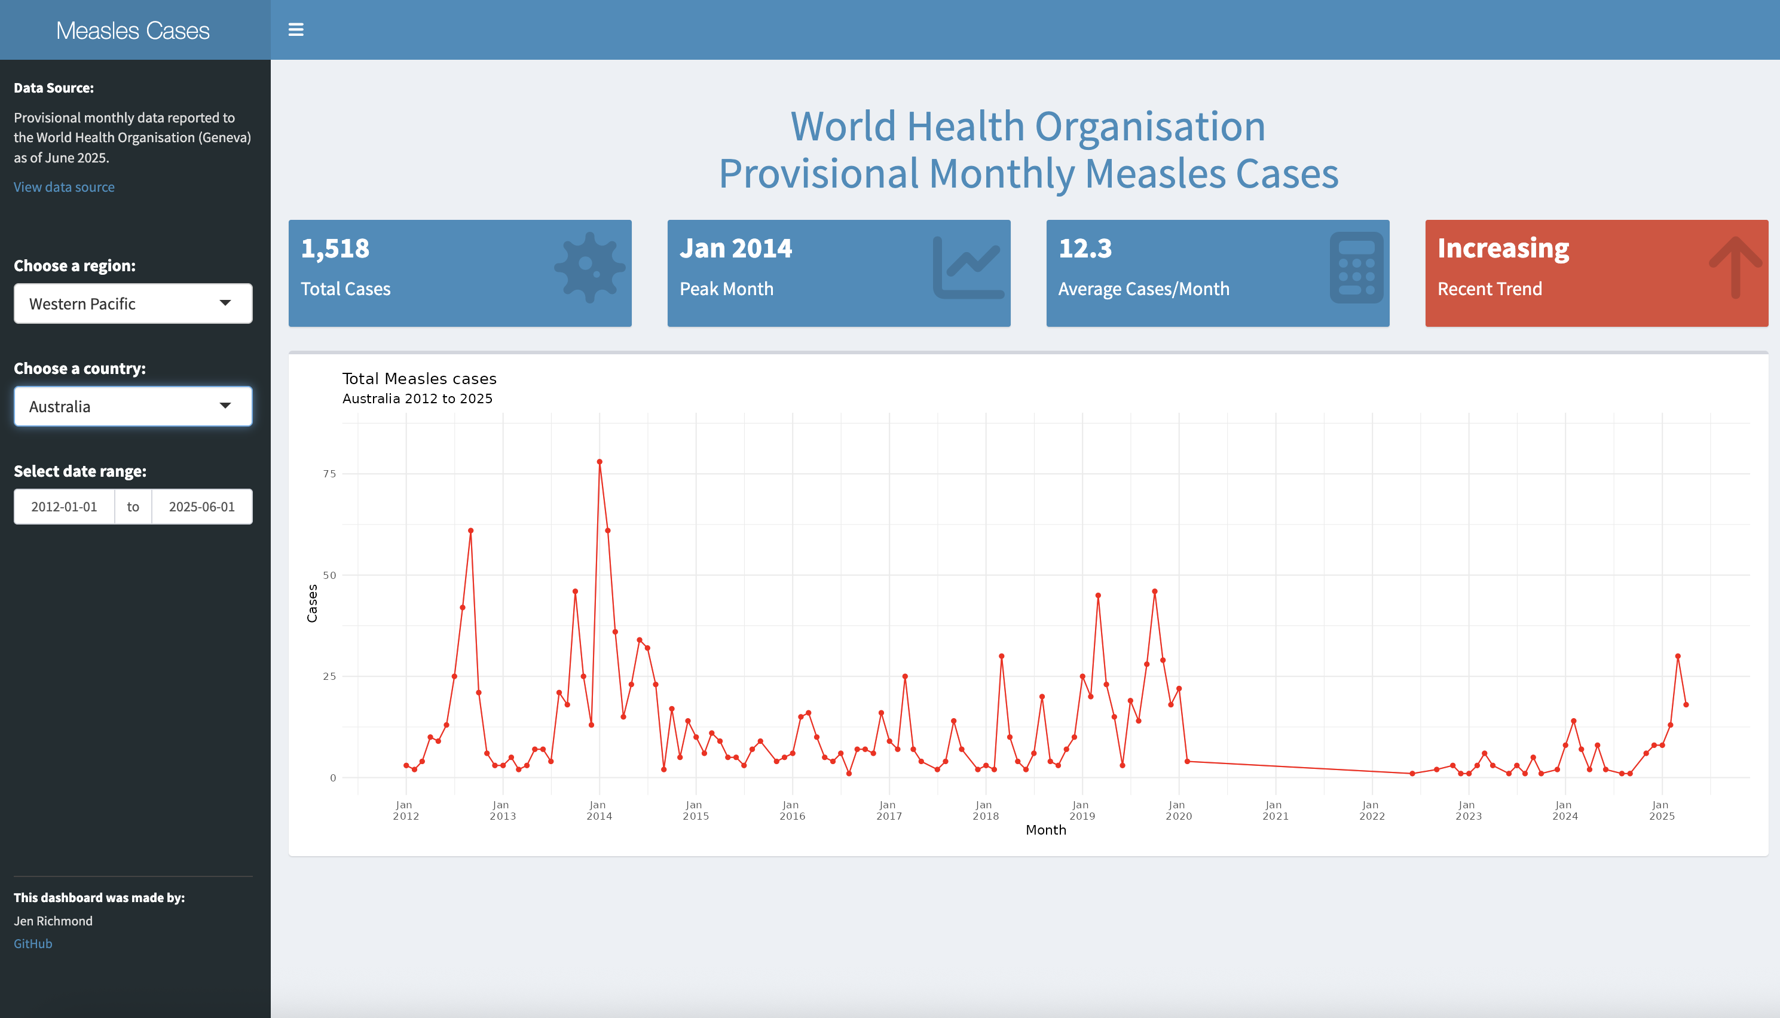Edit the start date 2012-01-01 field

(x=65, y=506)
